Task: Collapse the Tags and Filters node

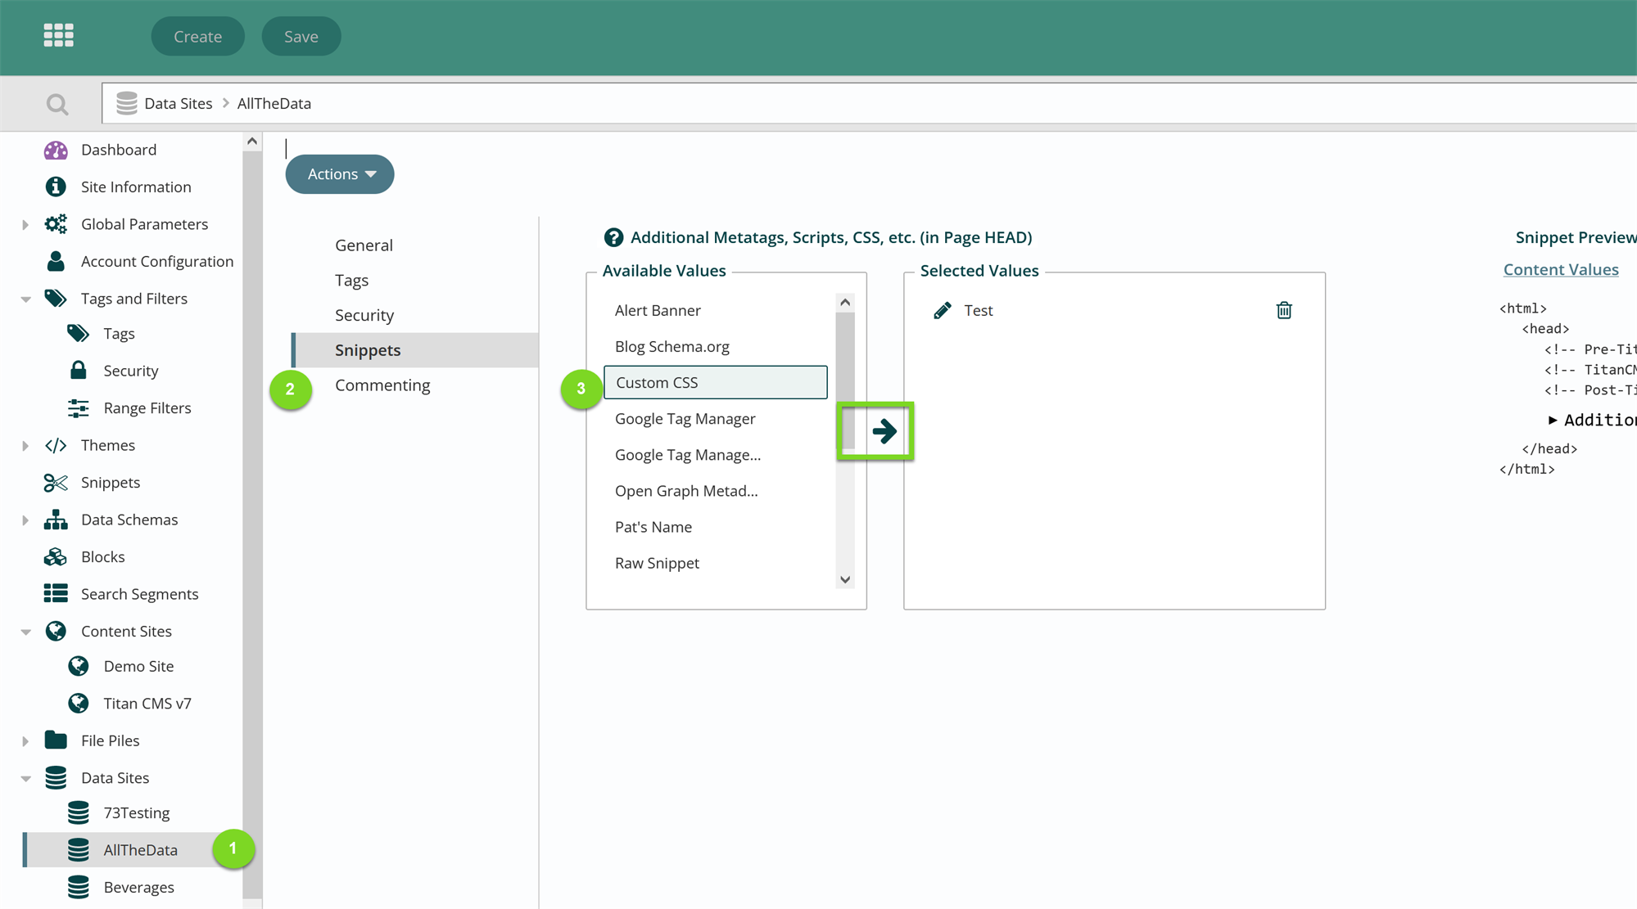Action: 25,299
